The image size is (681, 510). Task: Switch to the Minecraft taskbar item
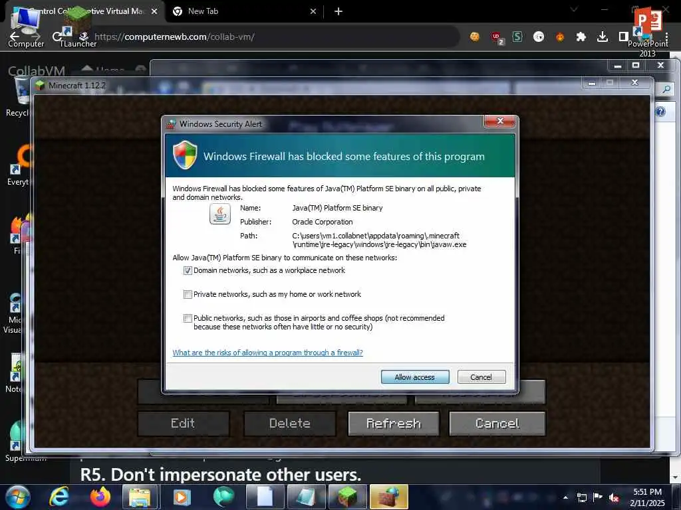tap(347, 497)
